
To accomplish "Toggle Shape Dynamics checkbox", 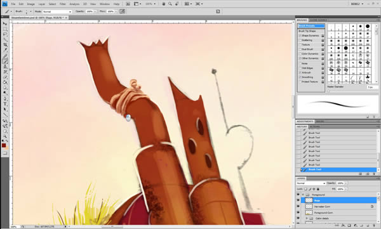I will click(300, 36).
